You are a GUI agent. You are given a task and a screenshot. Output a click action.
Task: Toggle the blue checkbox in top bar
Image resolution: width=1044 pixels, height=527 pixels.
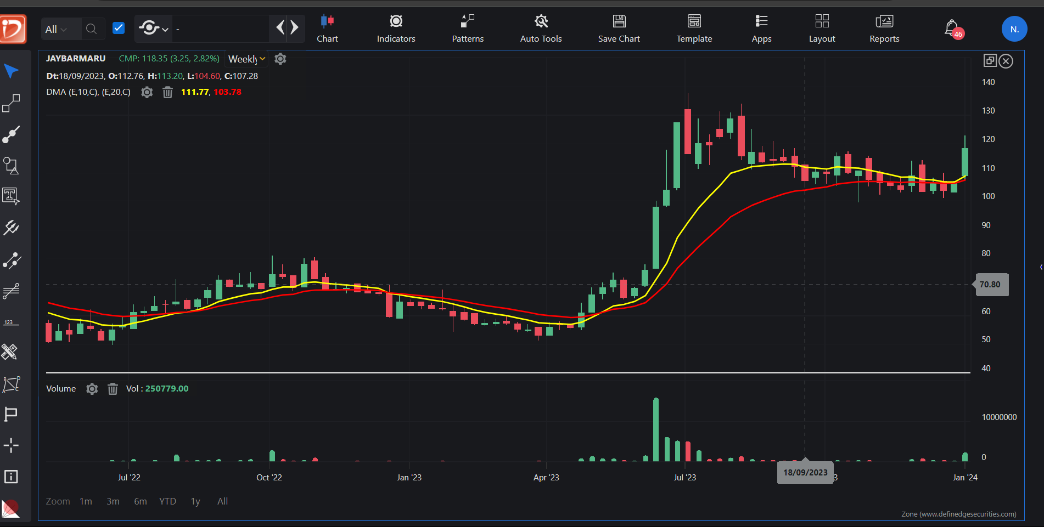[x=119, y=28]
